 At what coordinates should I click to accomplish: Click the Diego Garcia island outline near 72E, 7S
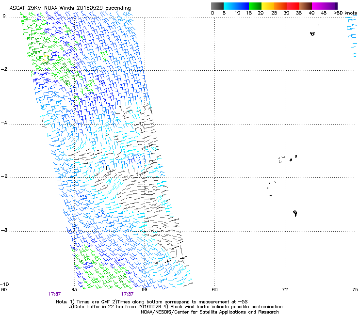coord(295,213)
